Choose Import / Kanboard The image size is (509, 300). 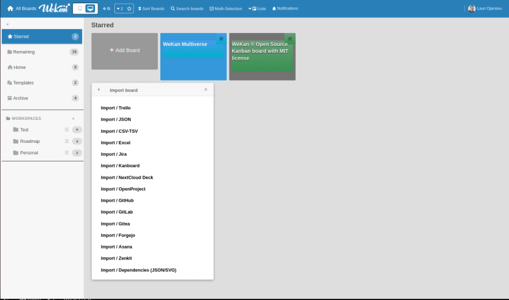tap(121, 166)
